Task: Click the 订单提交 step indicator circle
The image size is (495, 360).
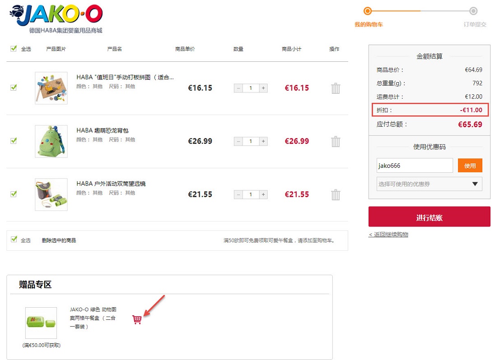Action: (x=473, y=11)
